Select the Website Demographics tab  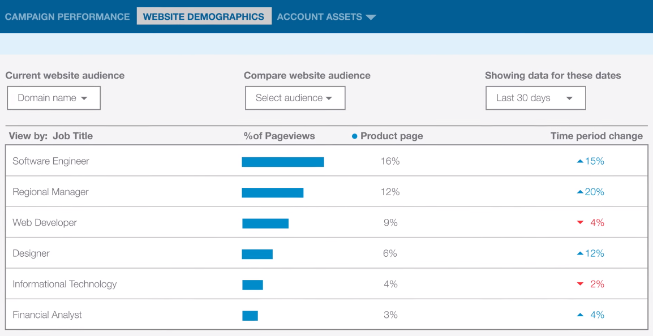[x=204, y=16]
